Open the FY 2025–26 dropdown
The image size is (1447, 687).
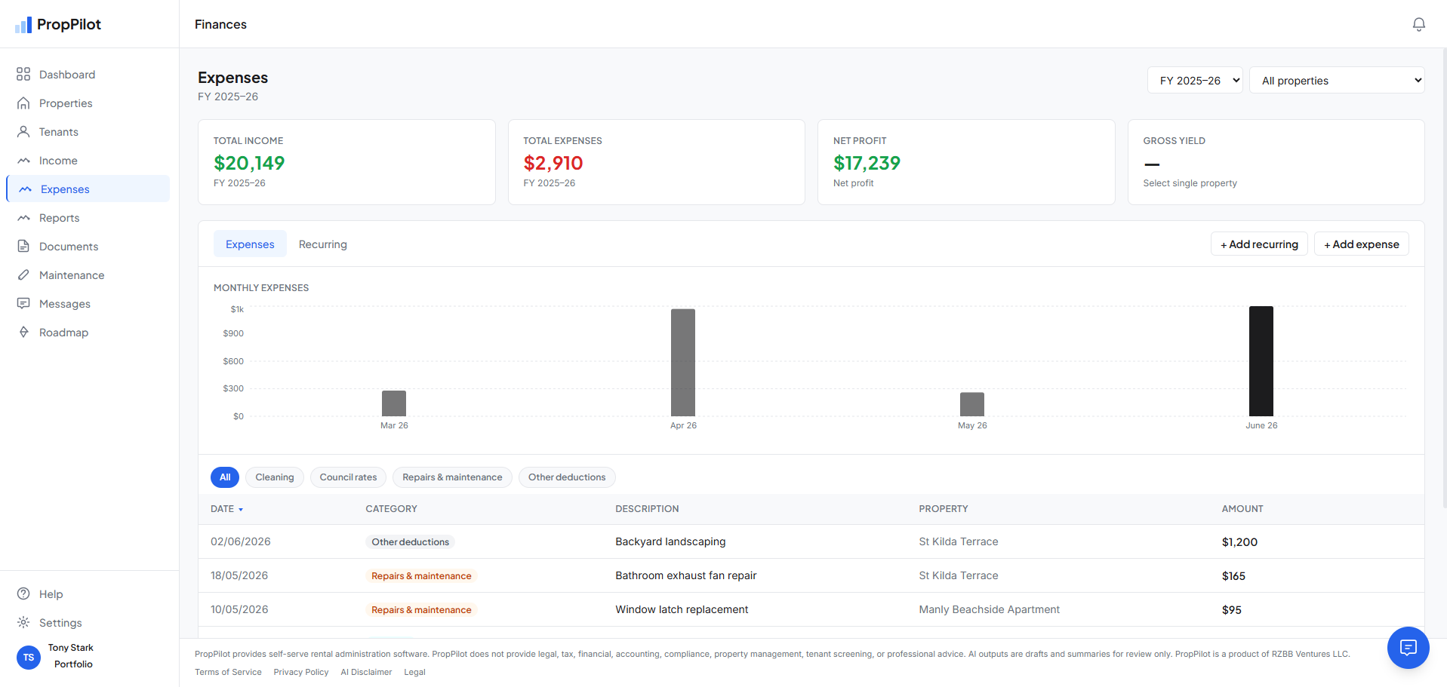pos(1195,80)
